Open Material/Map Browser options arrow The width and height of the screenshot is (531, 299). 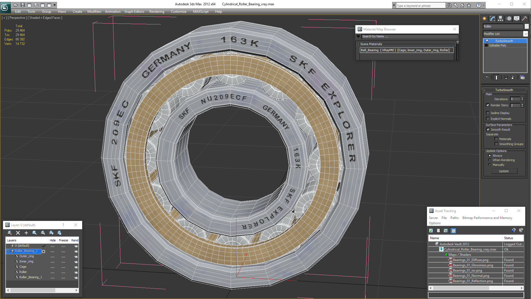tap(358, 36)
